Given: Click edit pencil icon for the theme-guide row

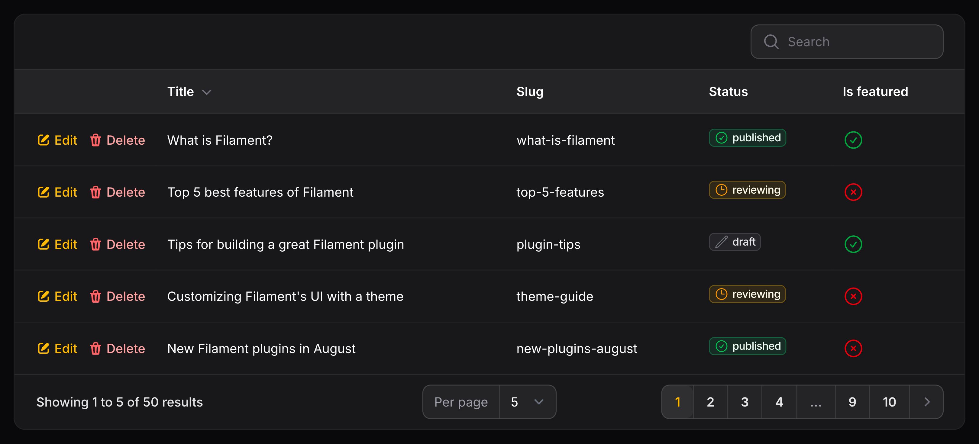Looking at the screenshot, I should coord(43,296).
